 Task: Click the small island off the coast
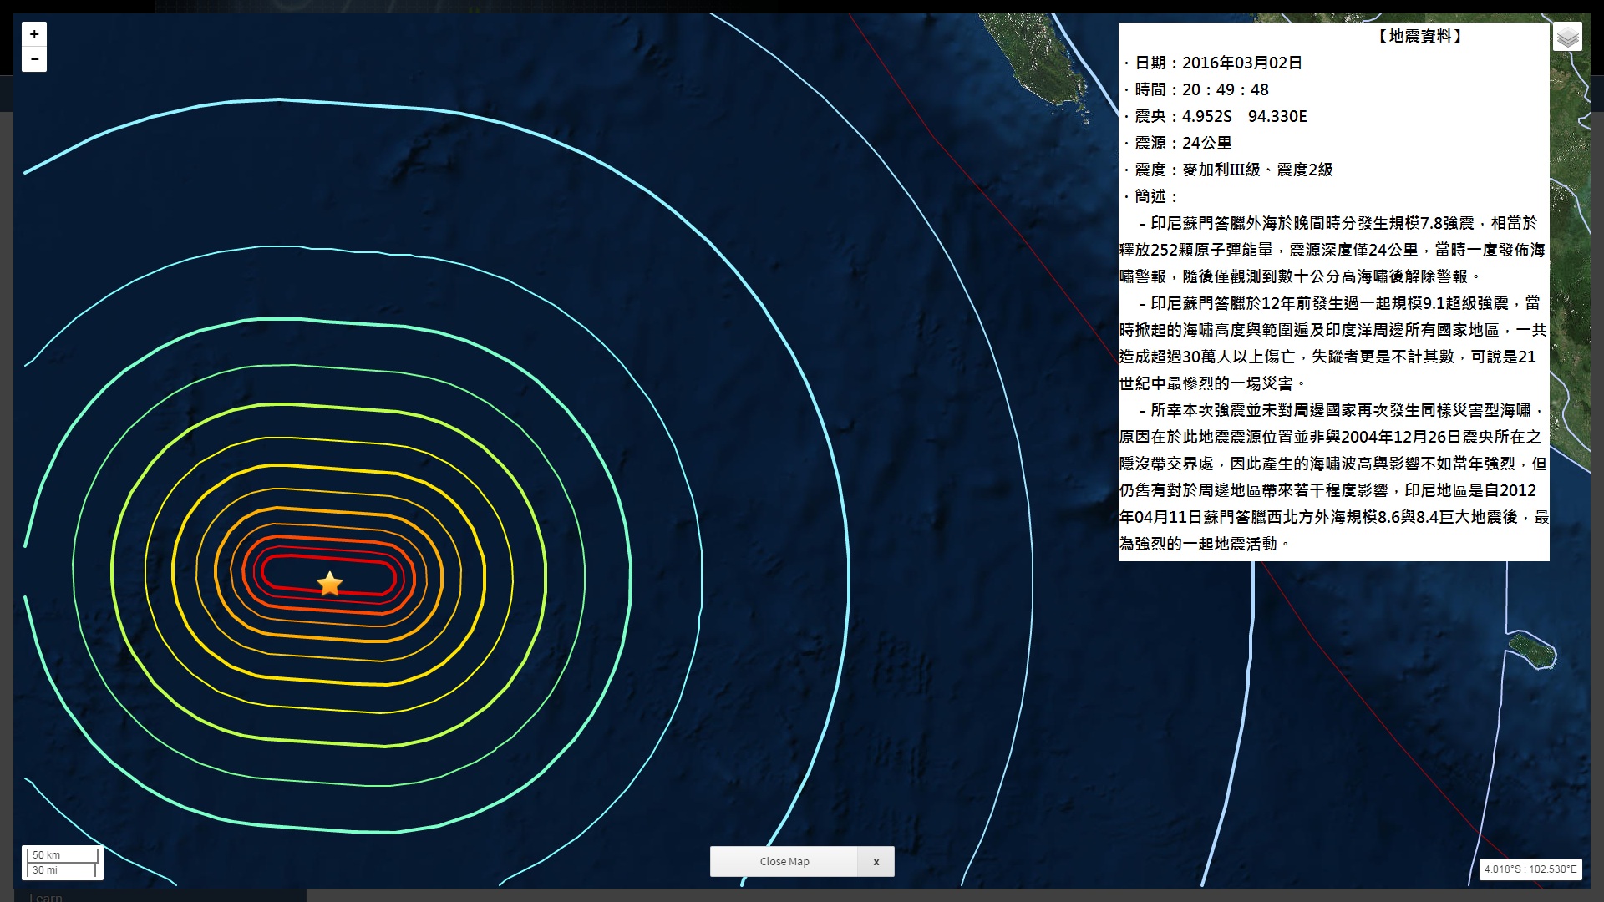click(1531, 651)
